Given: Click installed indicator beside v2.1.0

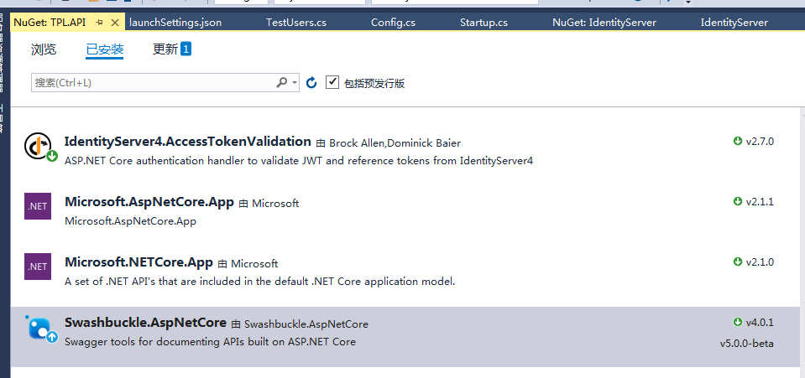Looking at the screenshot, I should (x=738, y=261).
